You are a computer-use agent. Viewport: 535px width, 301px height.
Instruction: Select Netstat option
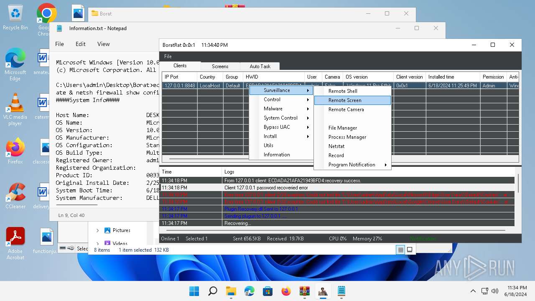[352, 146]
